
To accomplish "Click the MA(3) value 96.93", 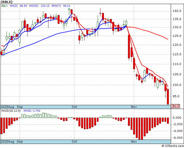I will (23, 6).
